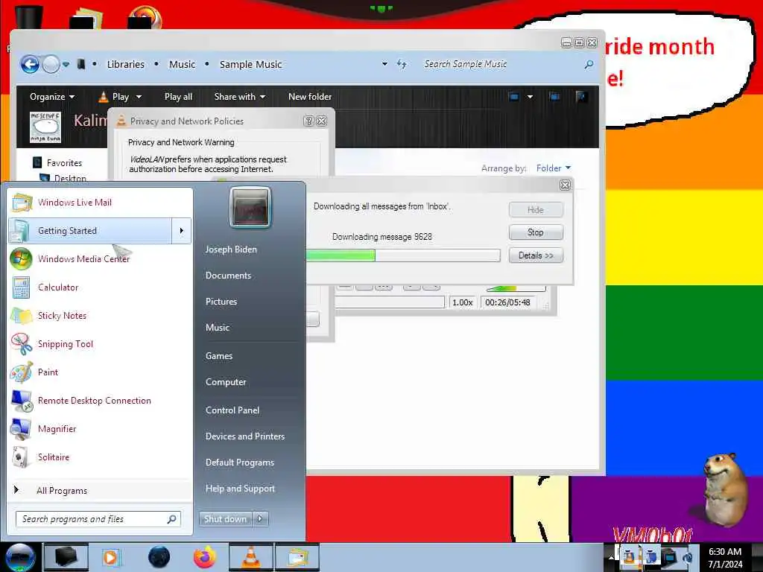Click Play all in Explorer toolbar
This screenshot has width=763, height=572.
(x=178, y=96)
